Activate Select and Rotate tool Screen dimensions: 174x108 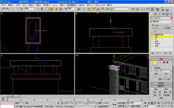tap(61, 9)
